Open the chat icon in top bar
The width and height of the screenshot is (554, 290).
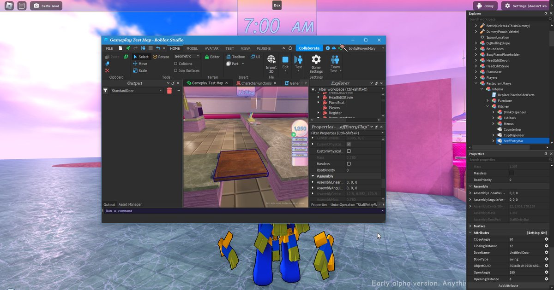point(22,6)
